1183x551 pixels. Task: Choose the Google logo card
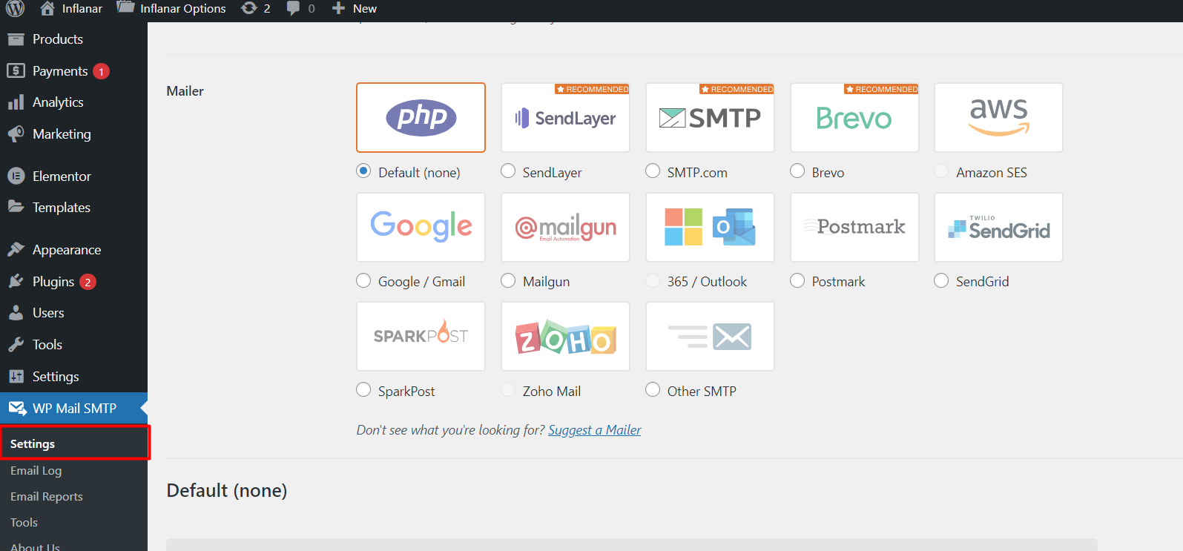point(421,227)
